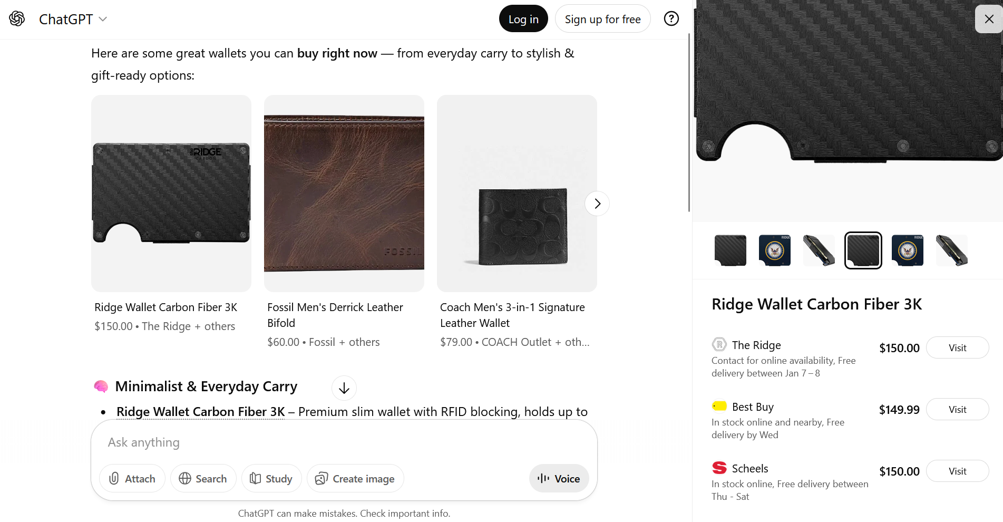Start Voice mode
This screenshot has width=1003, height=522.
[559, 478]
